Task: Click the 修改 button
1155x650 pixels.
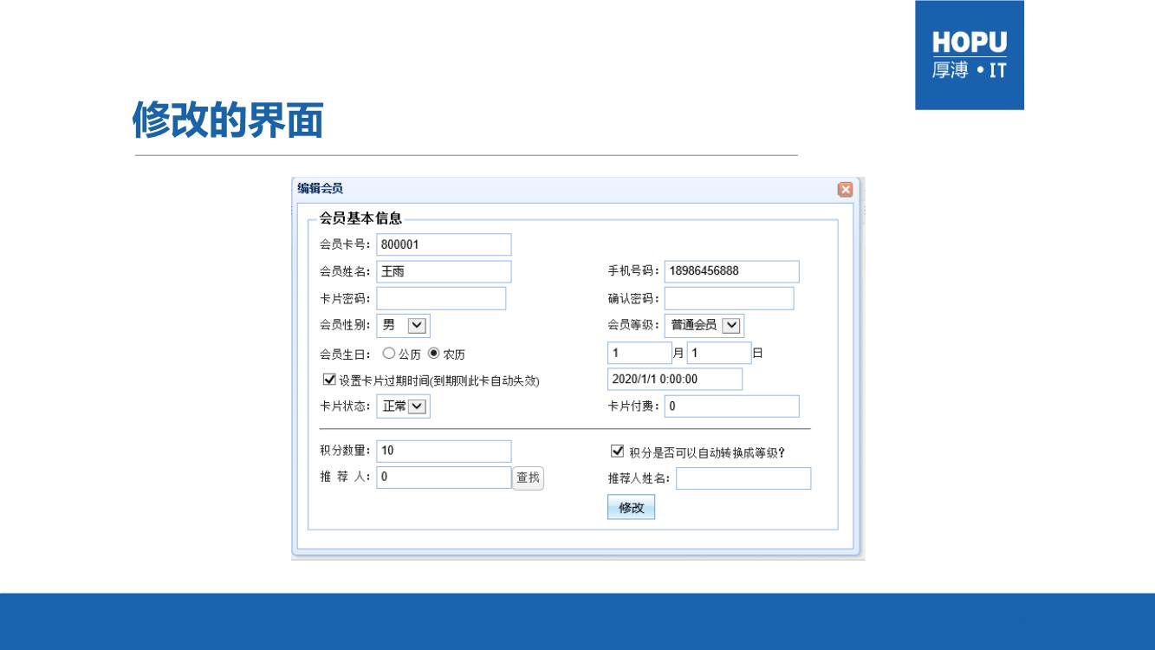Action: pyautogui.click(x=631, y=507)
